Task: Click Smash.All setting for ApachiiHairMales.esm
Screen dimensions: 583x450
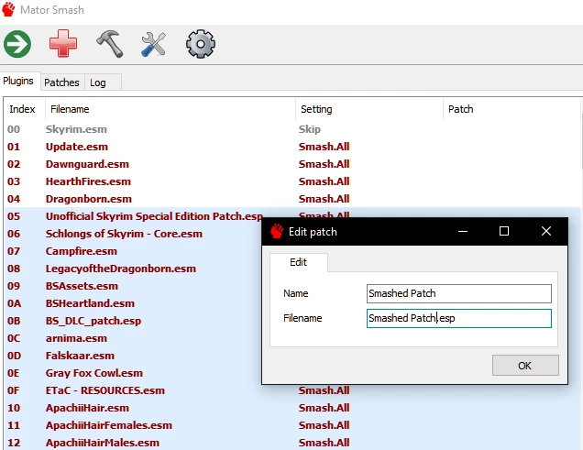Action: [x=324, y=444]
